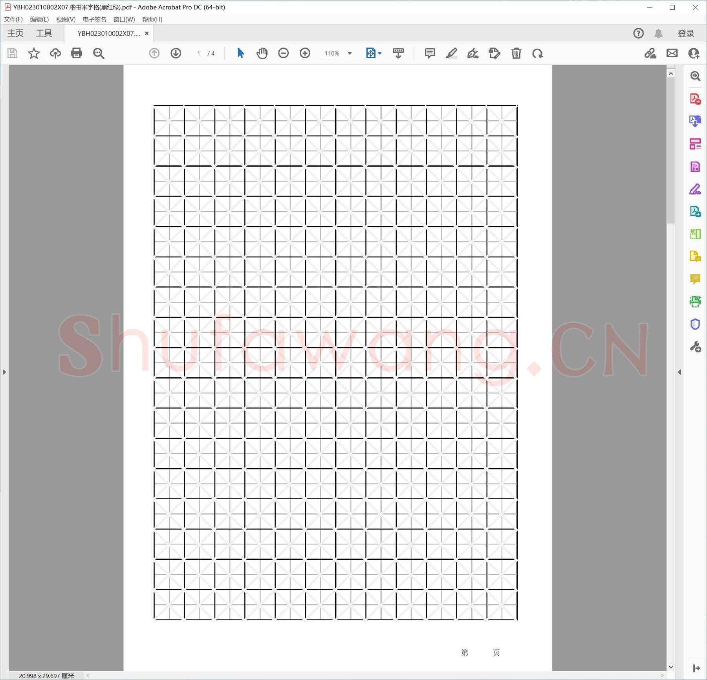Open the 电子签名 menu
This screenshot has height=680, width=707.
click(x=94, y=19)
